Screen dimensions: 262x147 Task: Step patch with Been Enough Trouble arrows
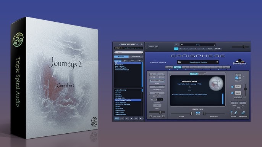pyautogui.click(x=217, y=62)
